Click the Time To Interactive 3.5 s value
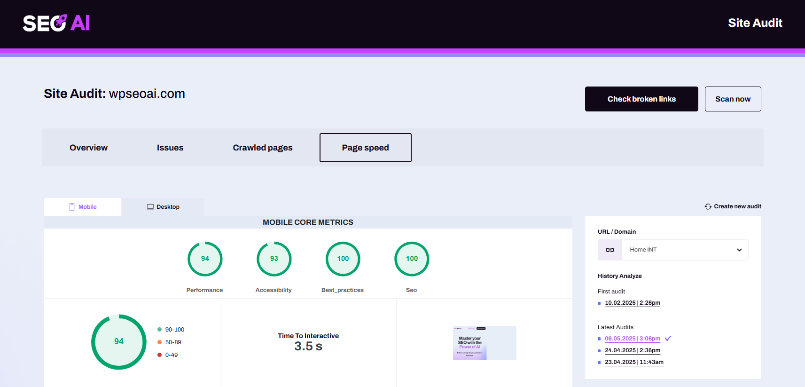This screenshot has width=805, height=387. (x=308, y=347)
